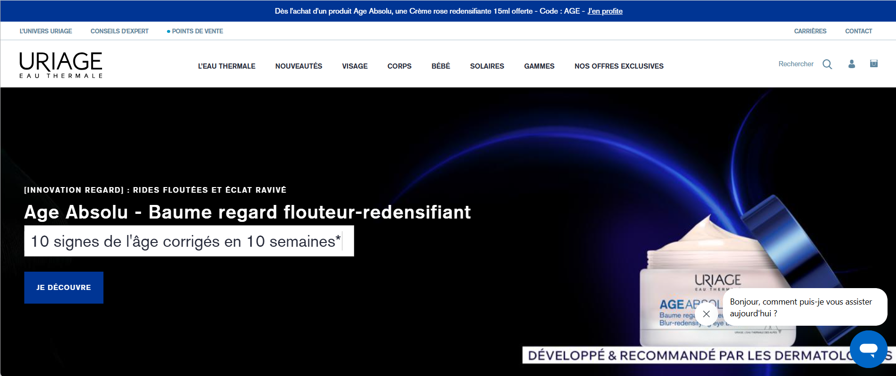Click the "10 signes de l'âge" tagline

coord(189,241)
